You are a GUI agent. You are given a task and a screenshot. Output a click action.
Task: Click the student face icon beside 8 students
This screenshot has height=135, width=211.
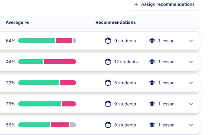[x=108, y=125]
